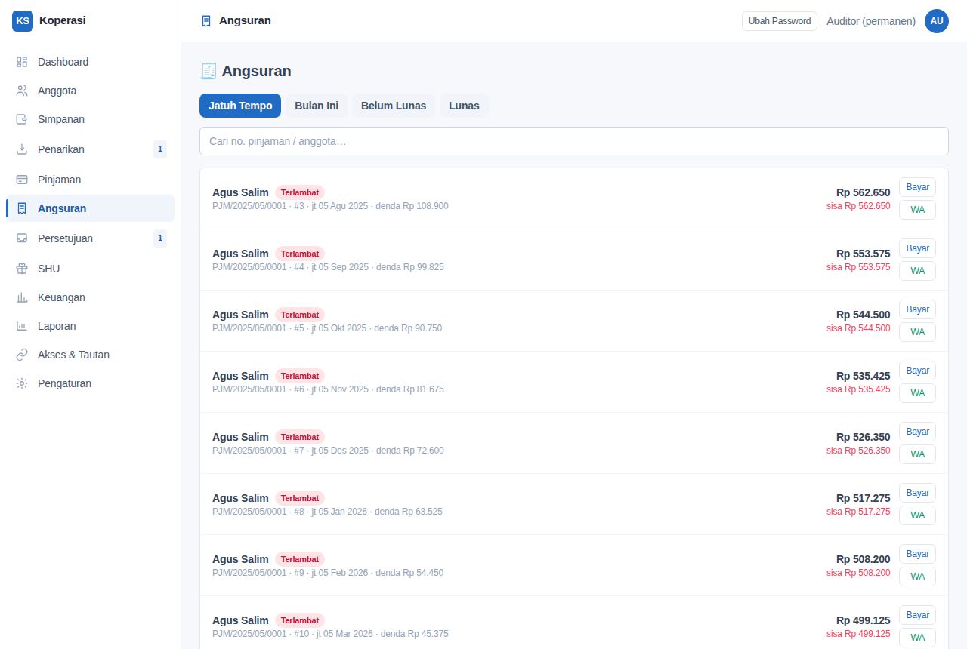Click WA for installment #3

pos(917,210)
